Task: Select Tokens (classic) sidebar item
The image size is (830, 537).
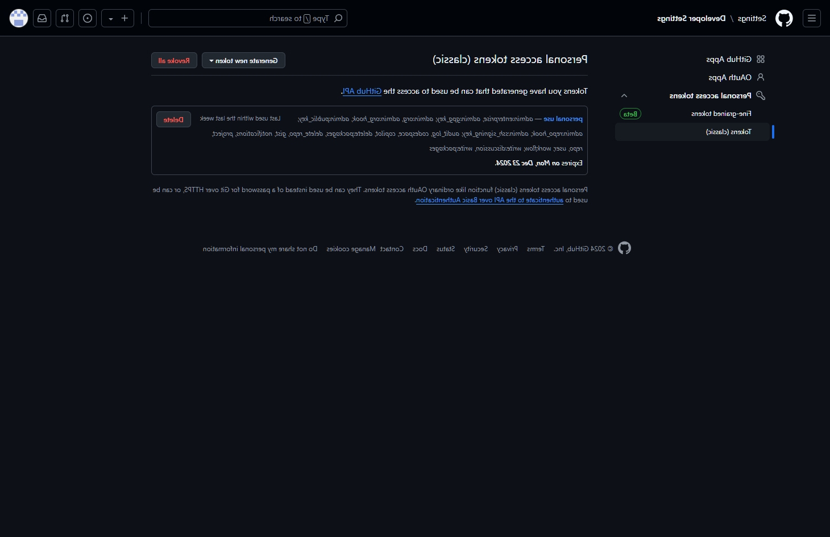Action: pyautogui.click(x=692, y=132)
